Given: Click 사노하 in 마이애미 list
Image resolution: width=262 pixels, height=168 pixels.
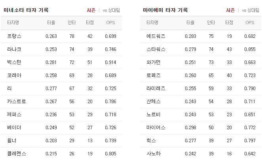Looking at the screenshot, I should point(154,153).
